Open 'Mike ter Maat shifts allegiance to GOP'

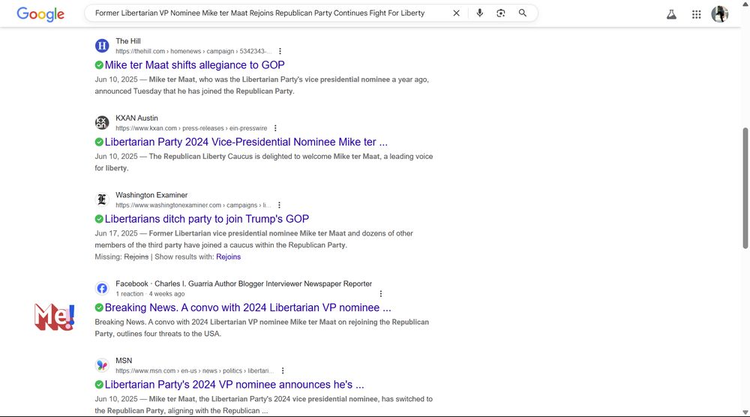[x=195, y=65]
